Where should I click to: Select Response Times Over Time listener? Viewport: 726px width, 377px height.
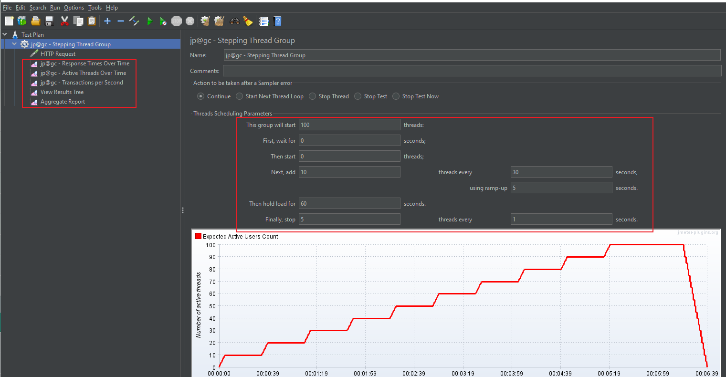click(85, 63)
